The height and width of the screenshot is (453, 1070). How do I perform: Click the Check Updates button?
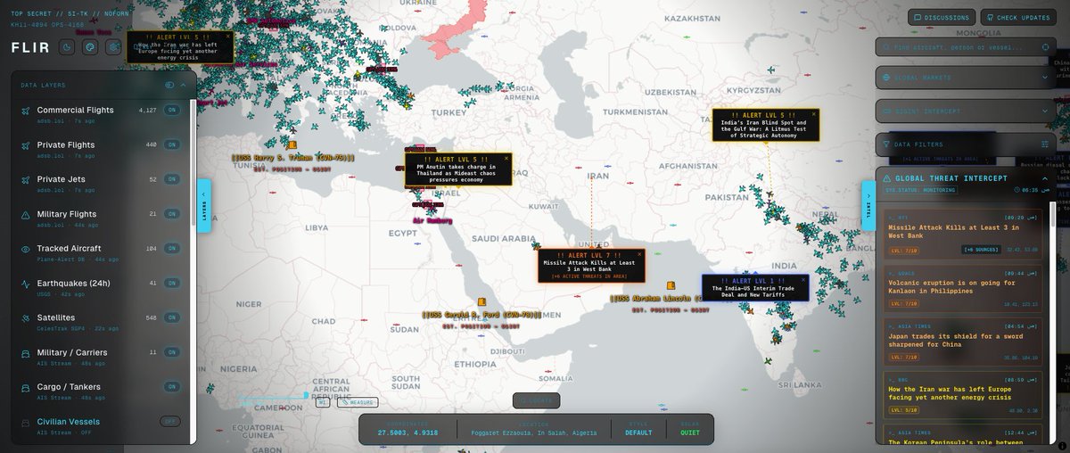pyautogui.click(x=1017, y=17)
